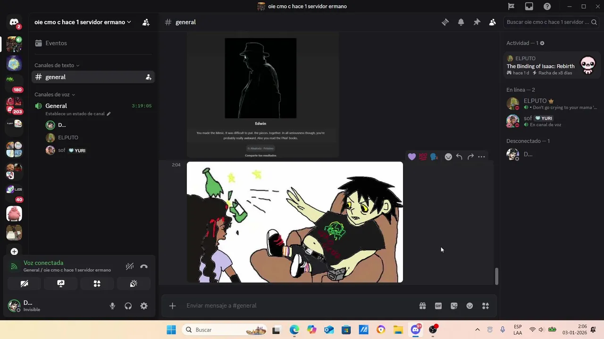Image resolution: width=604 pixels, height=339 pixels.
Task: Open server with 40 badge
Action: pyautogui.click(x=14, y=192)
